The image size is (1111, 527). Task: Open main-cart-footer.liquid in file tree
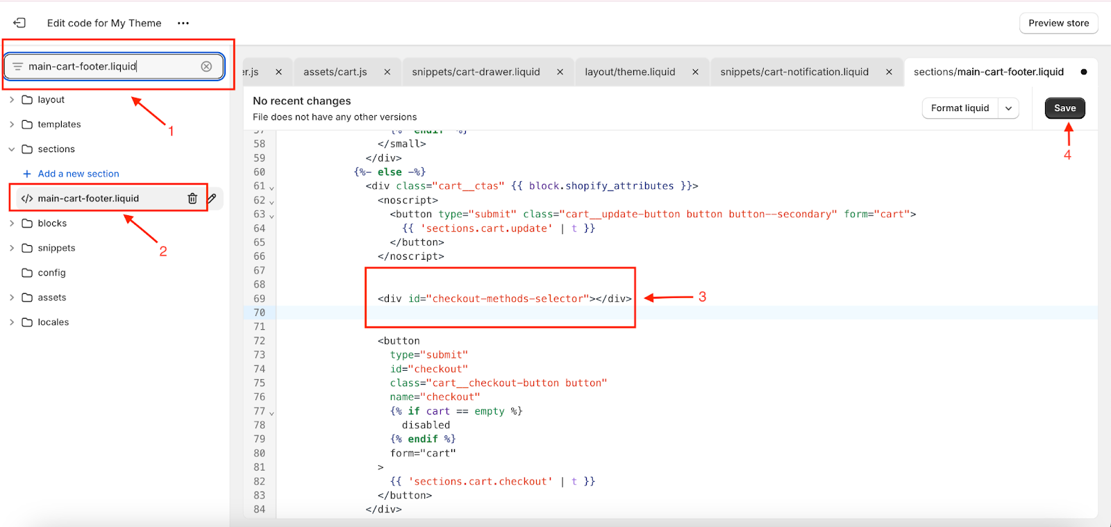(x=88, y=199)
